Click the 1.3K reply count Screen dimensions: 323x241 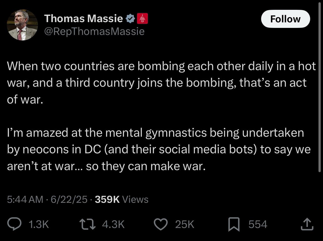tap(39, 224)
